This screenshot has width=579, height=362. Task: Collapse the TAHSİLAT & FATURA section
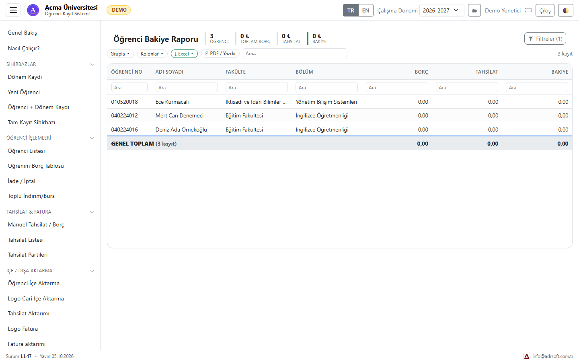[92, 212]
